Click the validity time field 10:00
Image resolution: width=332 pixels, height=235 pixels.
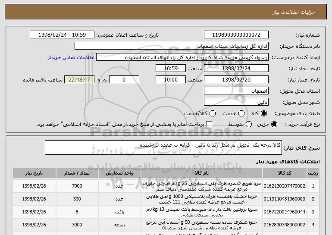[x=171, y=80]
